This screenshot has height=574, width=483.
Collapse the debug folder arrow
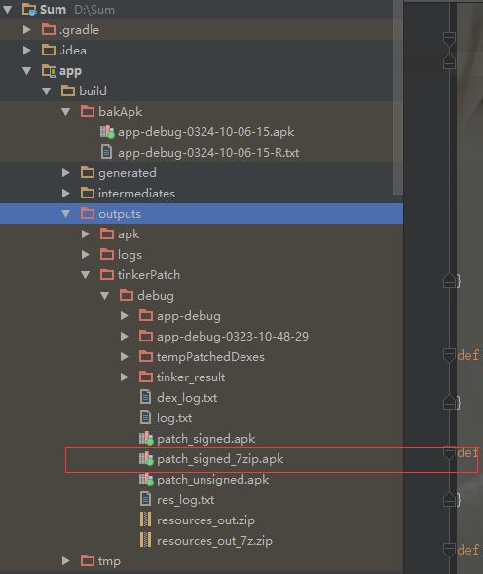click(104, 296)
